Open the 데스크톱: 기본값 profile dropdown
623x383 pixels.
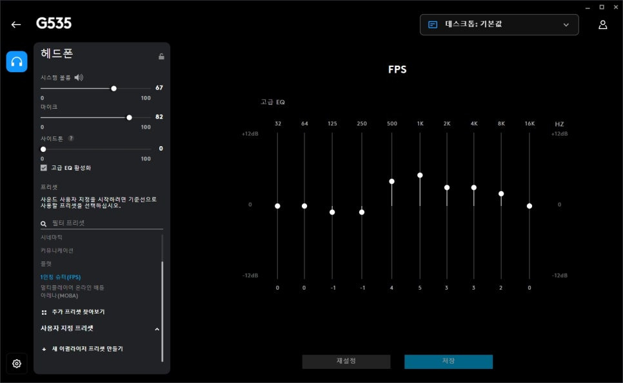click(499, 24)
